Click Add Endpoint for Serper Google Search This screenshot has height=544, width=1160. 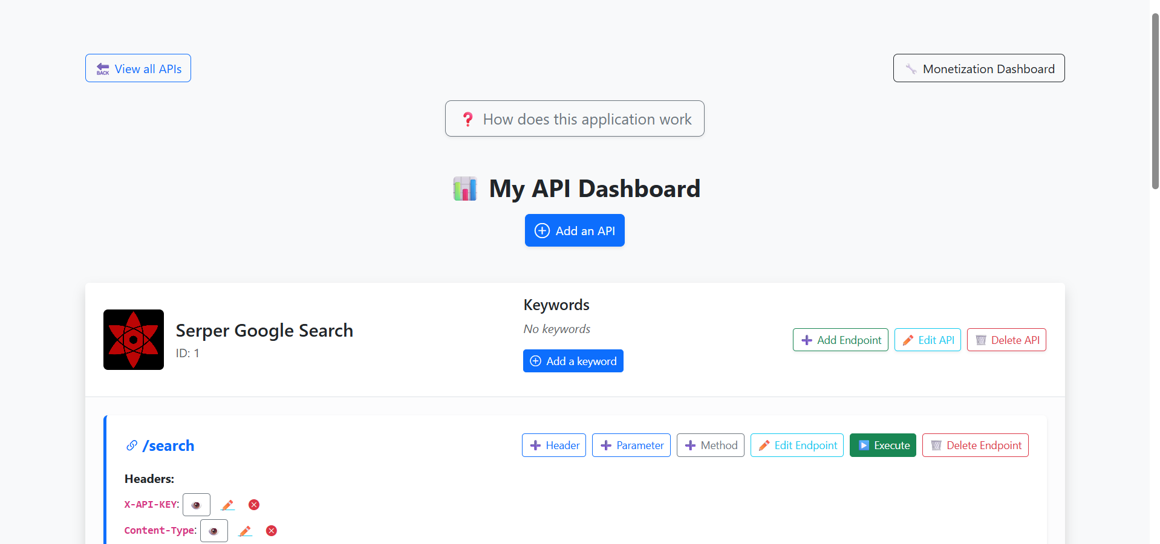coord(841,340)
